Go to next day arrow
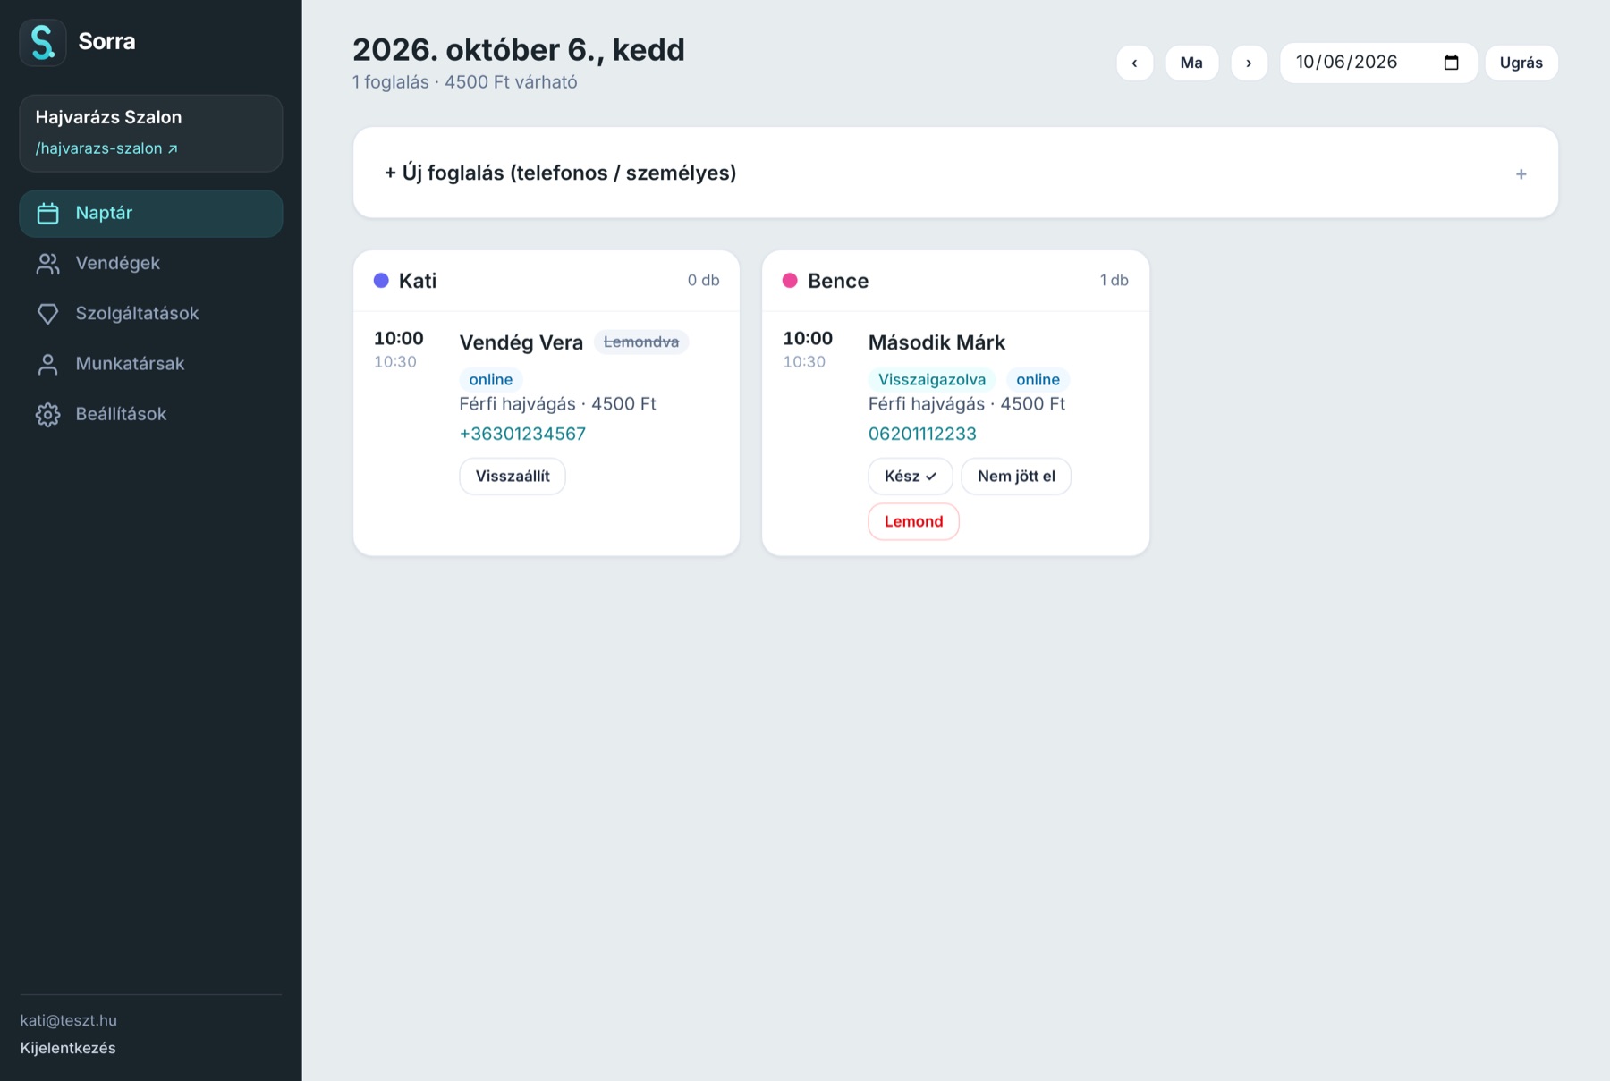 click(1249, 63)
